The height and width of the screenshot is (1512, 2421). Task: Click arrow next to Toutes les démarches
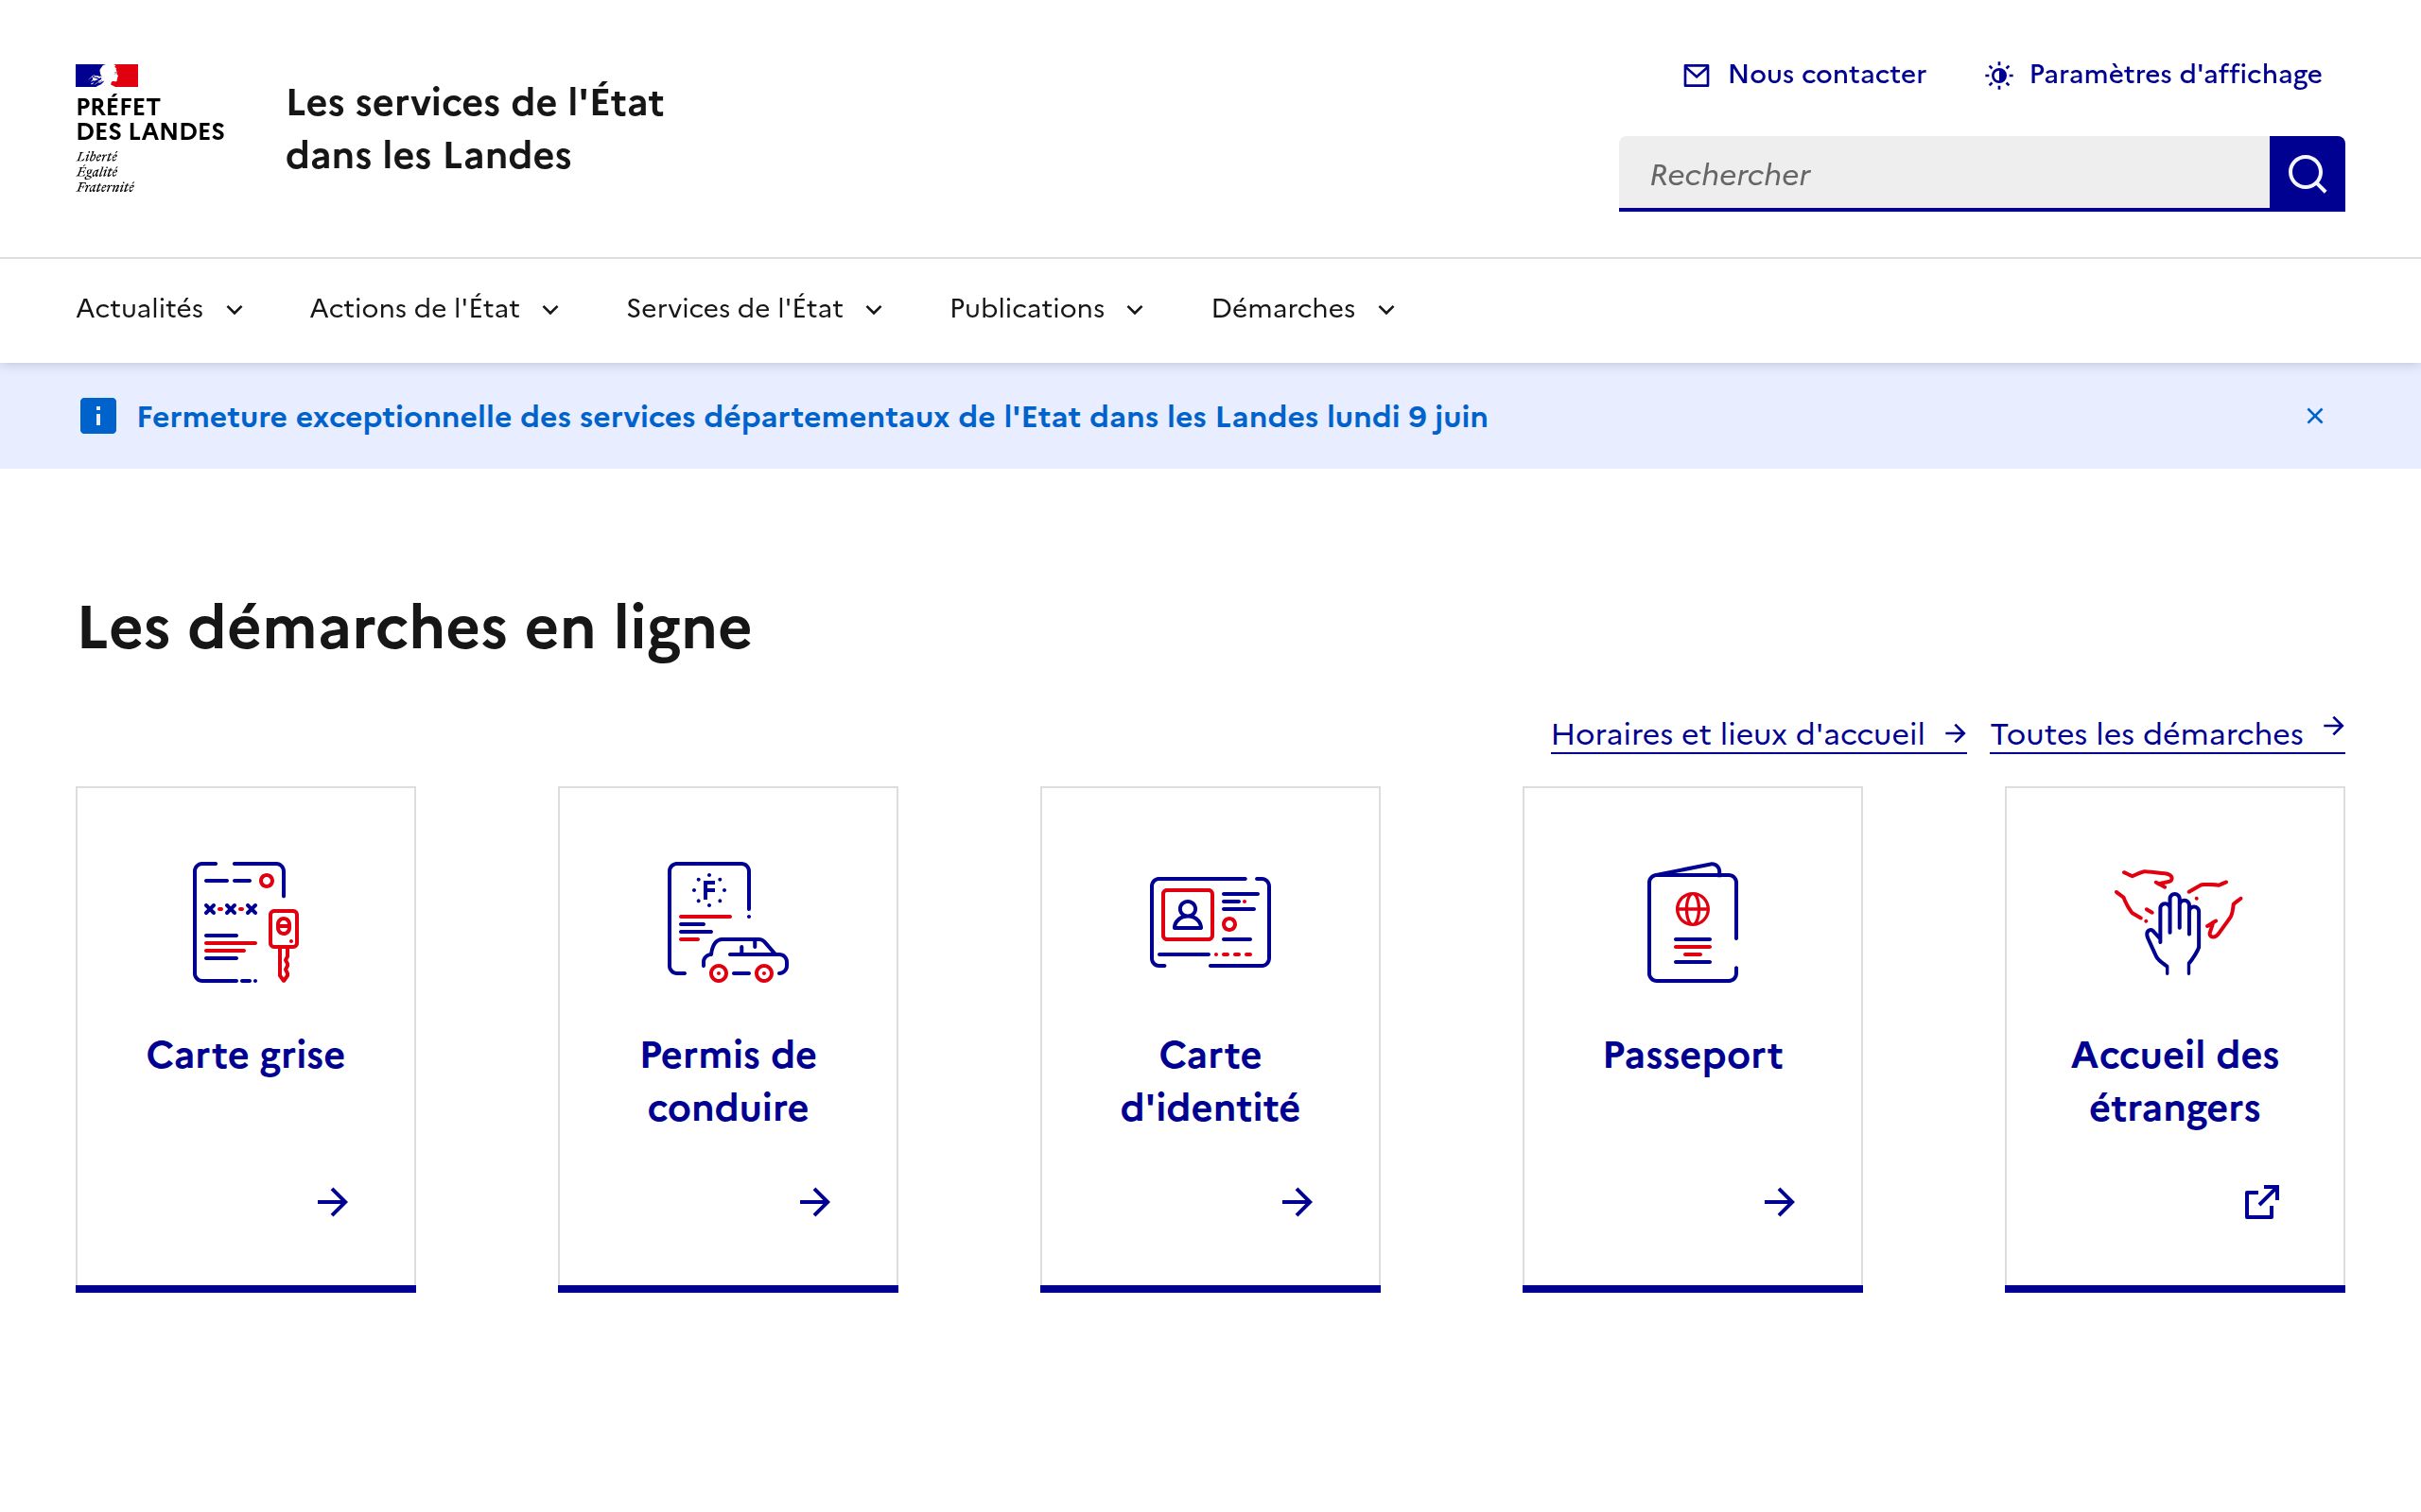2332,726
